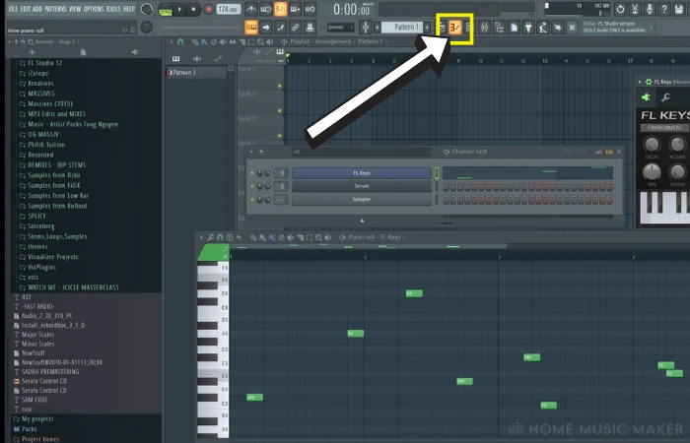Adjust the main pitch knob

coord(147,28)
